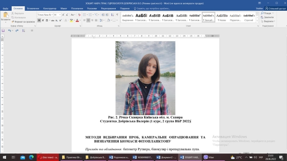Apply the Назва style

coord(222,17)
